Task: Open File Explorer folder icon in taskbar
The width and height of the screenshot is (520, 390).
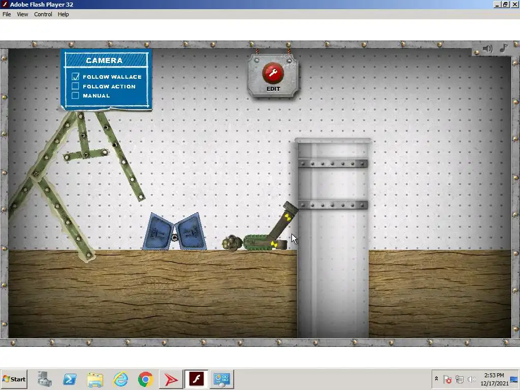Action: pos(95,379)
